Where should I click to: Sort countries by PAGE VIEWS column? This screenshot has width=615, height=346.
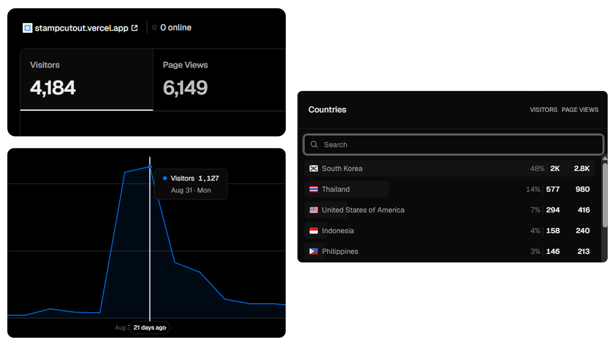(580, 110)
